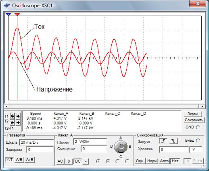
Task: Click the channel selector knob
Action: click(x=121, y=147)
